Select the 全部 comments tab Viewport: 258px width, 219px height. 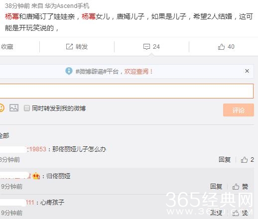(x=4, y=135)
